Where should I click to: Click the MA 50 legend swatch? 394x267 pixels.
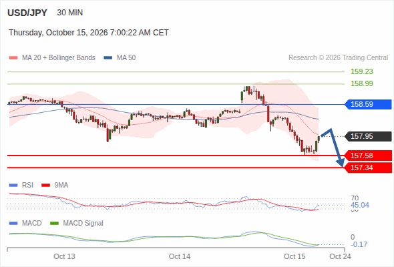click(108, 58)
